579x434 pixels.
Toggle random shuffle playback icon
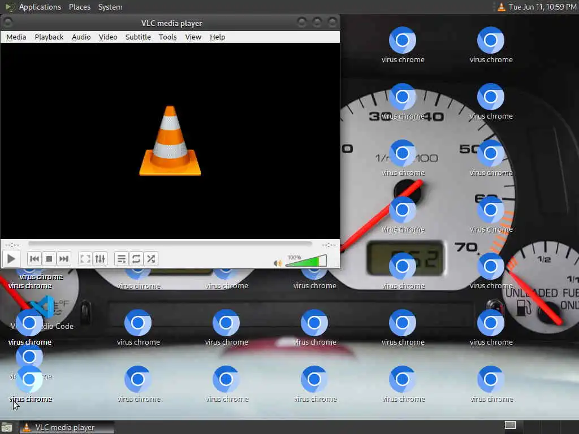pos(150,259)
